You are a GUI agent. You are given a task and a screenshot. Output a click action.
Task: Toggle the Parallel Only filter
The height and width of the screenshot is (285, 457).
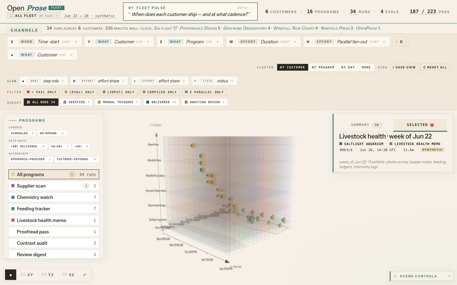click(x=205, y=92)
